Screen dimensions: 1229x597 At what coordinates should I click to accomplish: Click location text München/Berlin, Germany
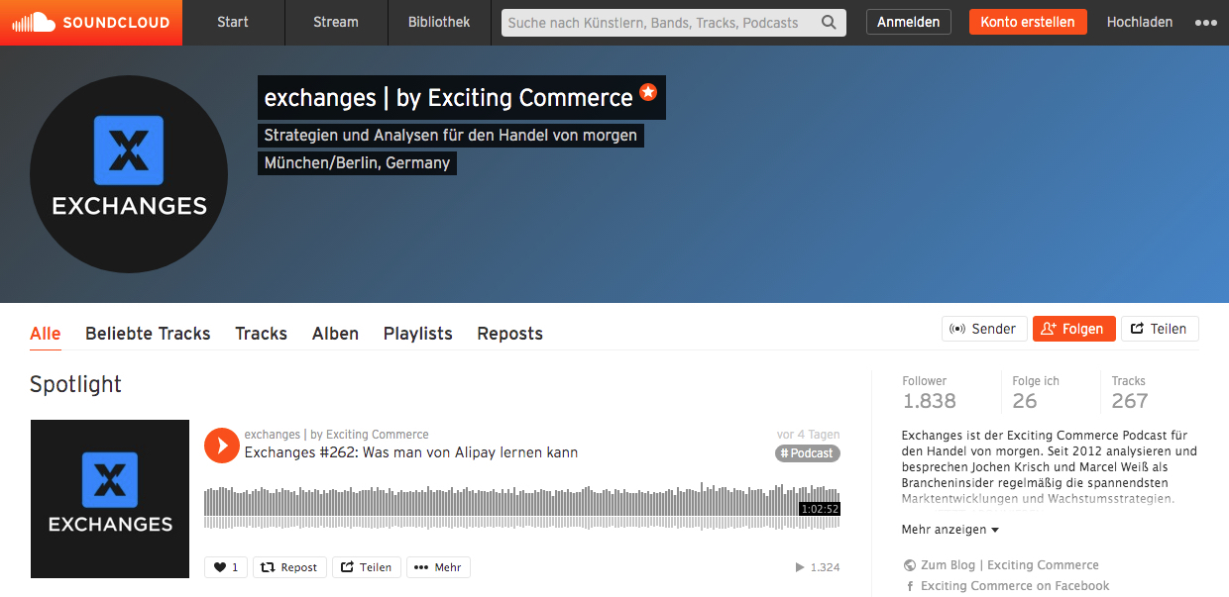(357, 162)
